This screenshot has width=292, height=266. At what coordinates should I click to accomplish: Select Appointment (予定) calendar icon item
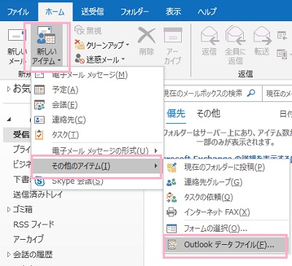pyautogui.click(x=39, y=90)
